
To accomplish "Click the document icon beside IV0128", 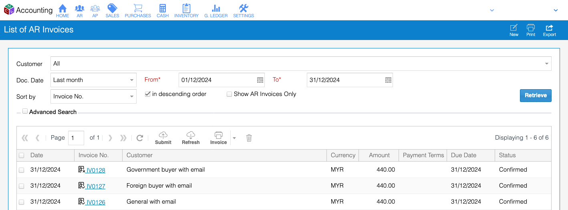I will pyautogui.click(x=82, y=170).
